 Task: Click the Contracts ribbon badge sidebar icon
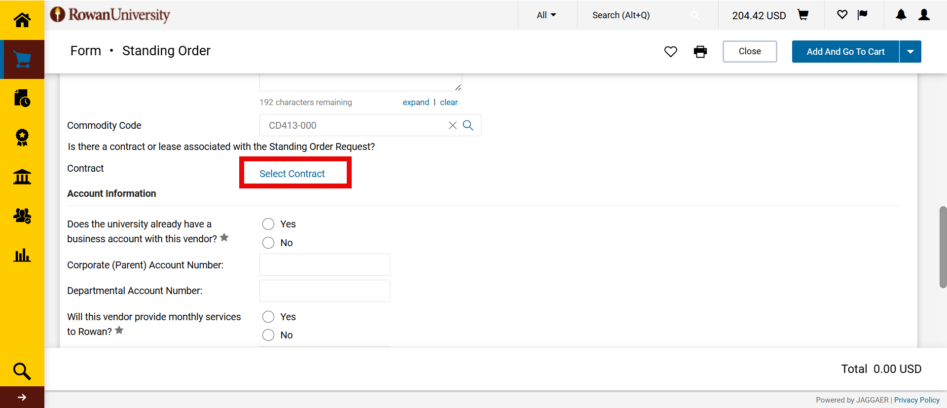pyautogui.click(x=22, y=137)
